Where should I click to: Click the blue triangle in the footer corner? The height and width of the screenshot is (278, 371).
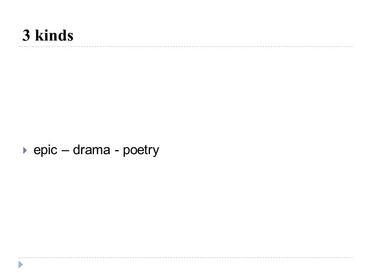pos(21,264)
